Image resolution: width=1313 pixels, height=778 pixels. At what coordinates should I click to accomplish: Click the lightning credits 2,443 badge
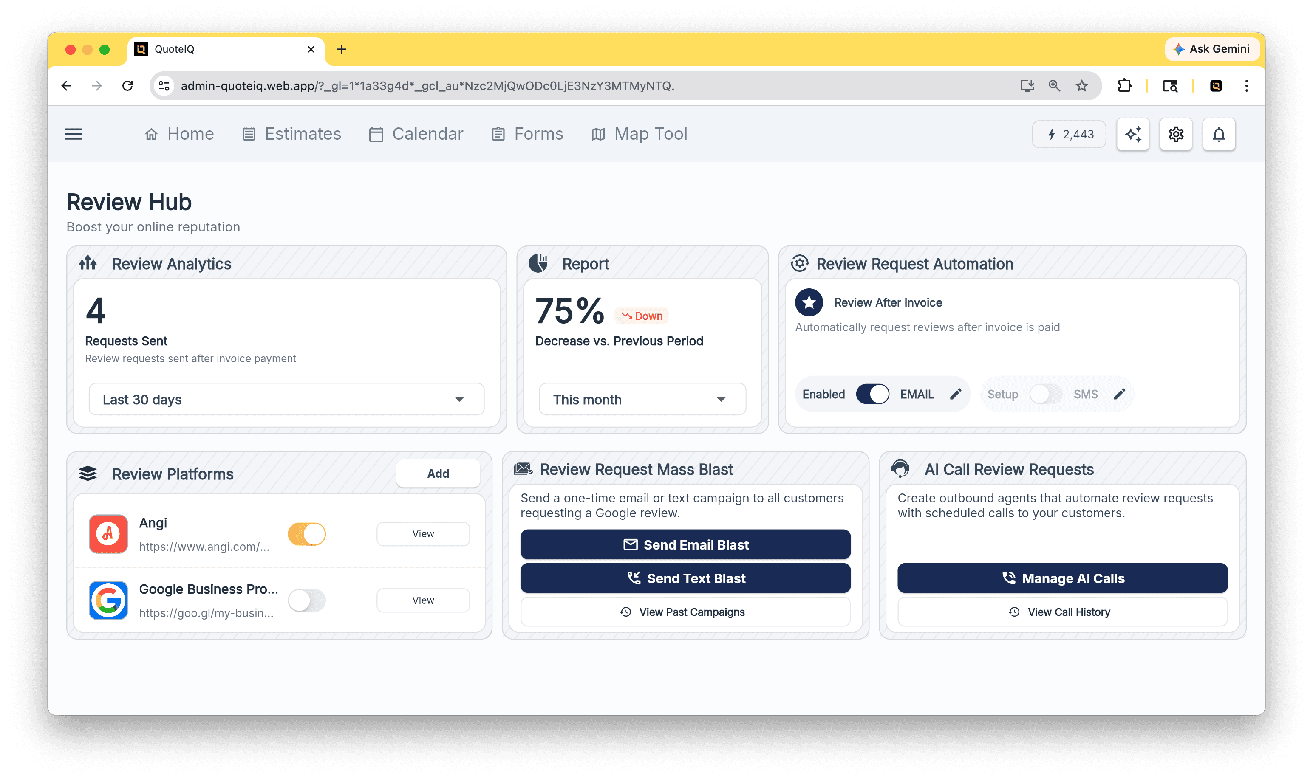coord(1069,134)
